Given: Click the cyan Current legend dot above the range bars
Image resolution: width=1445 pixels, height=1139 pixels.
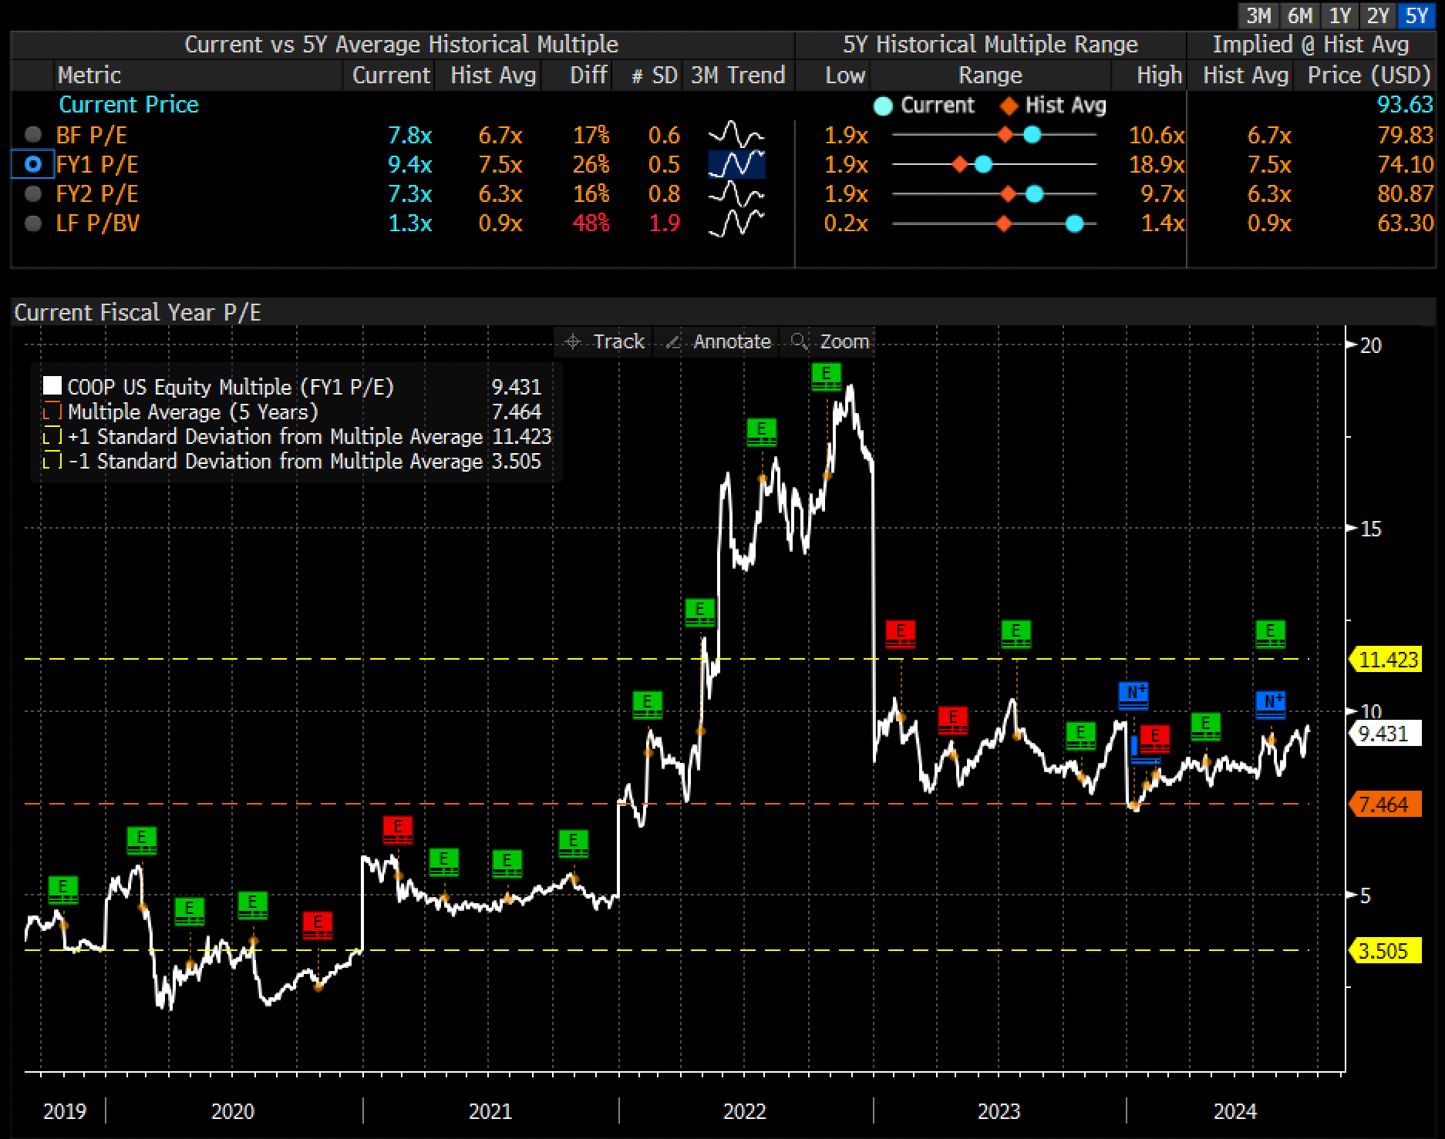Looking at the screenshot, I should tap(884, 106).
